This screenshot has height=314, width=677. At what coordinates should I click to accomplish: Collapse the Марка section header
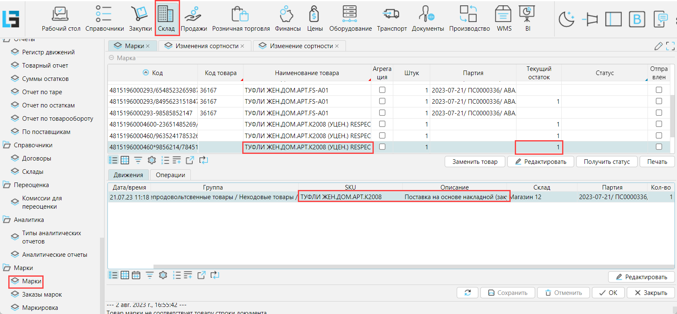111,58
